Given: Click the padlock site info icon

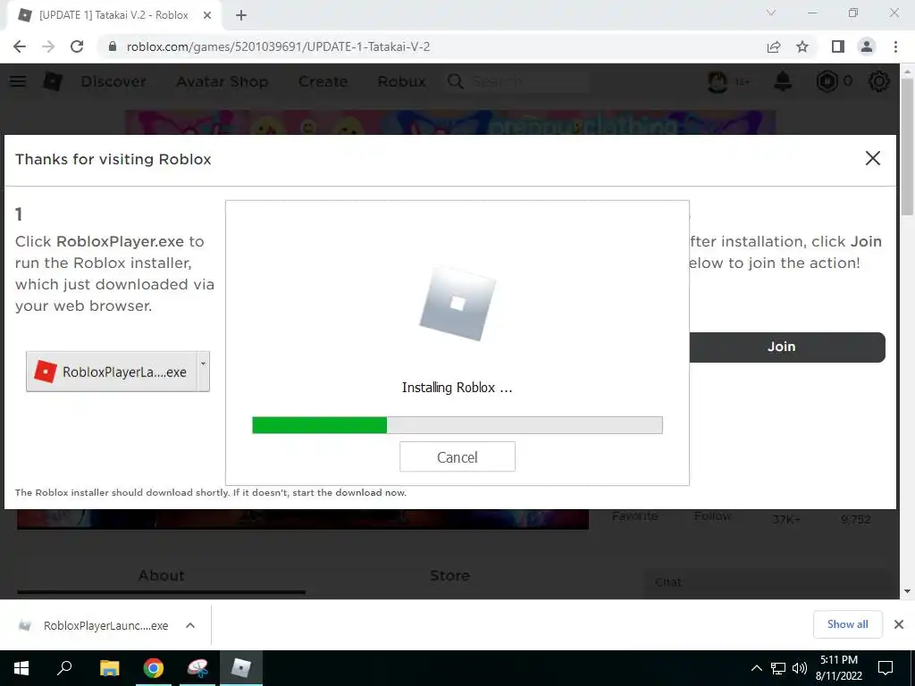Looking at the screenshot, I should click(113, 46).
